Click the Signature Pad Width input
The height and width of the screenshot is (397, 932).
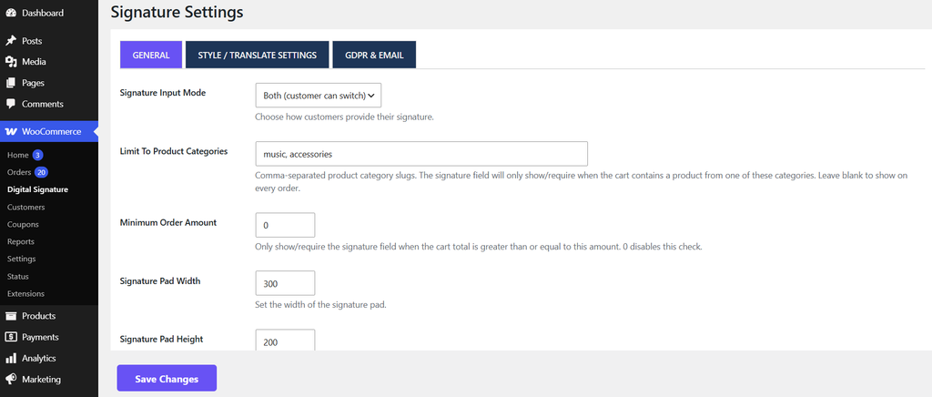(285, 283)
